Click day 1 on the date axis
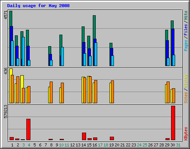190x149 pixels. pyautogui.click(x=12, y=145)
